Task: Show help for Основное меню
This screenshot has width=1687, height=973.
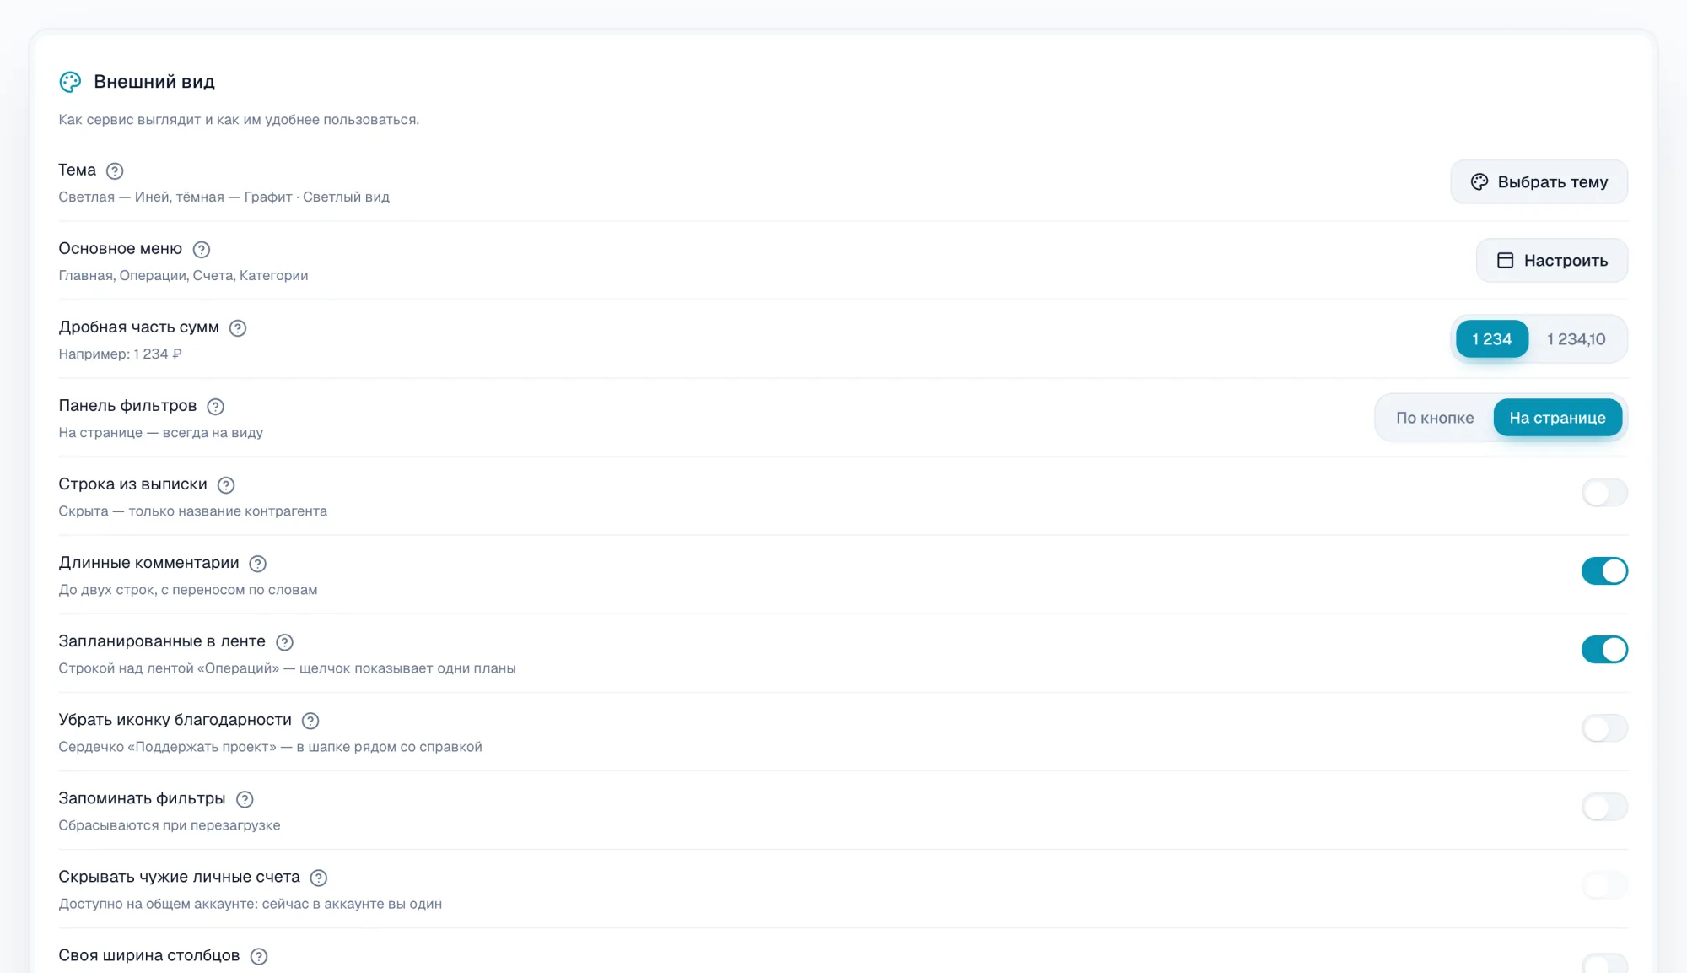Action: click(x=201, y=249)
